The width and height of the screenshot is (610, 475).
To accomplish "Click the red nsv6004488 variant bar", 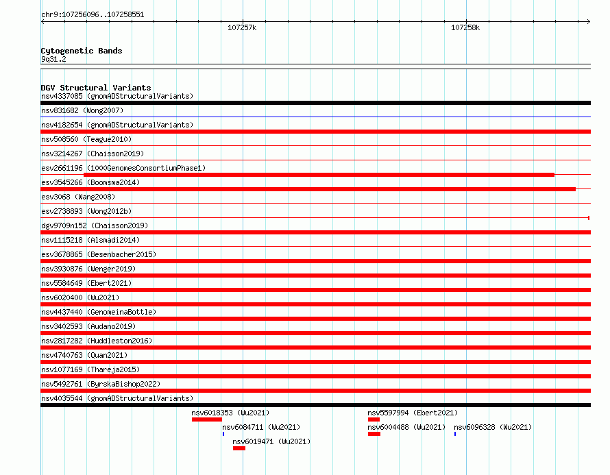I will pyautogui.click(x=374, y=434).
